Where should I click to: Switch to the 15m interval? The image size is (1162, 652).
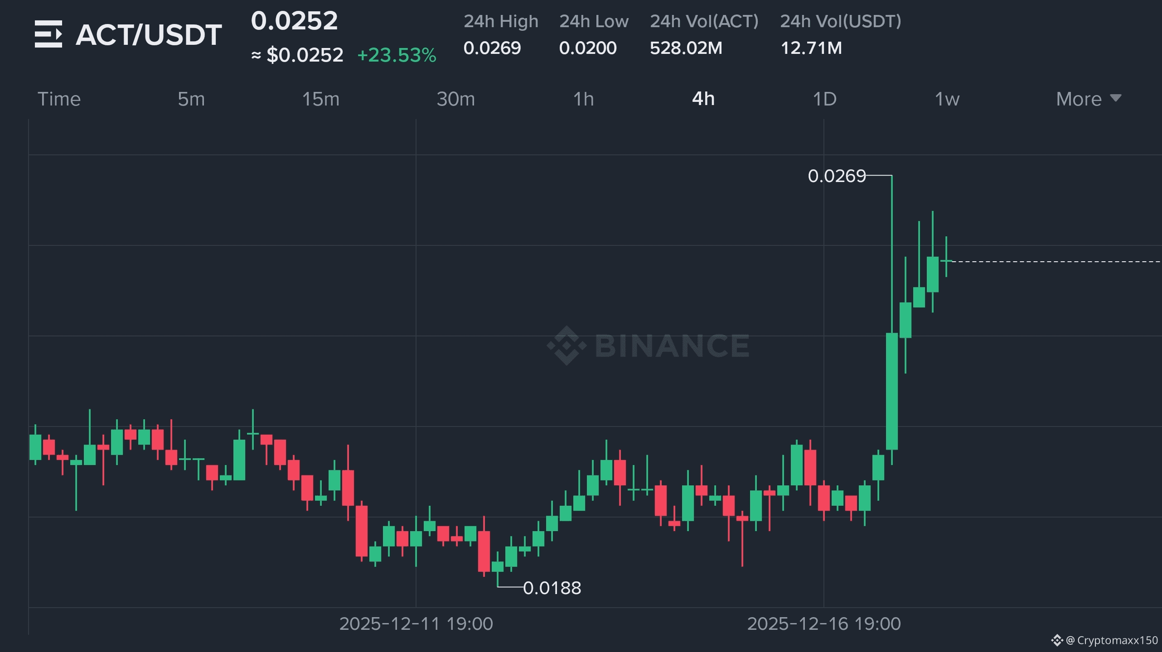coord(320,99)
